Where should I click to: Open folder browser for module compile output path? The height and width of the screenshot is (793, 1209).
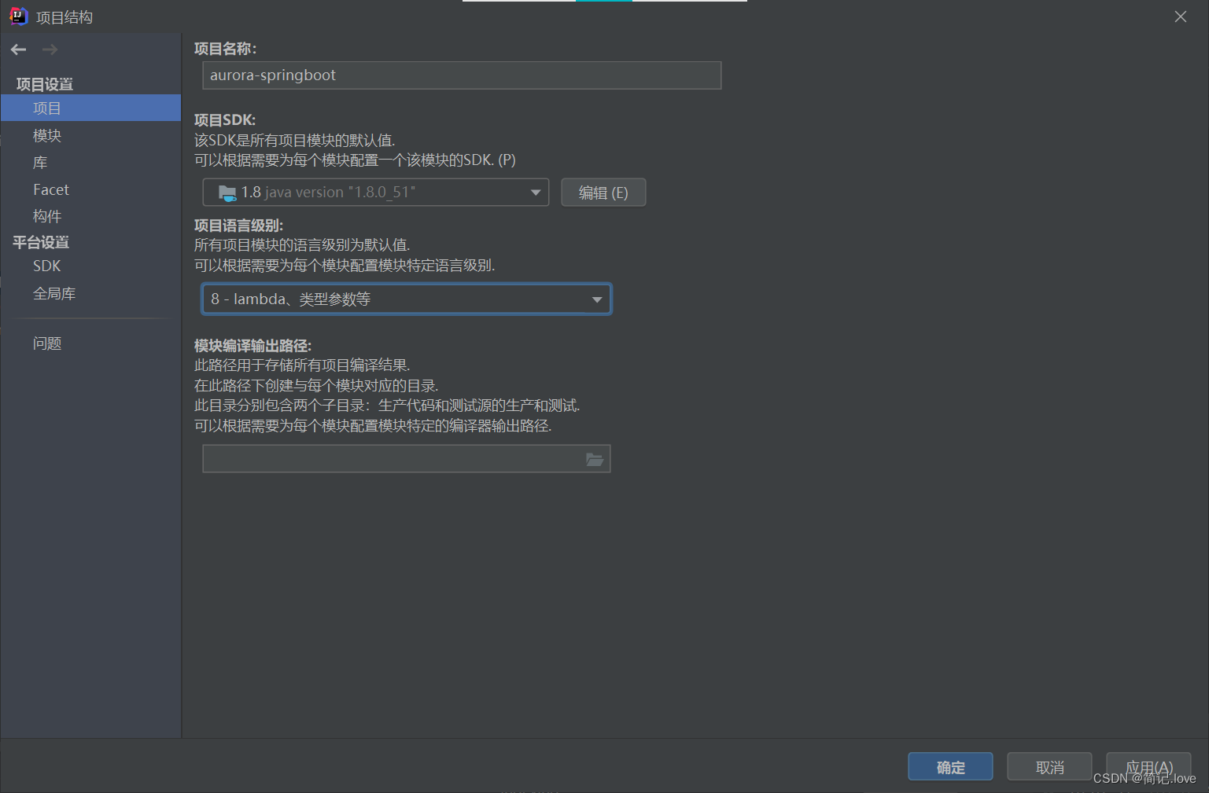click(x=595, y=458)
